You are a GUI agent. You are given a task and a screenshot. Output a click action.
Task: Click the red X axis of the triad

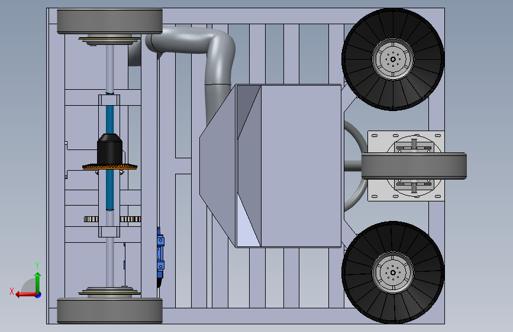(x=25, y=295)
